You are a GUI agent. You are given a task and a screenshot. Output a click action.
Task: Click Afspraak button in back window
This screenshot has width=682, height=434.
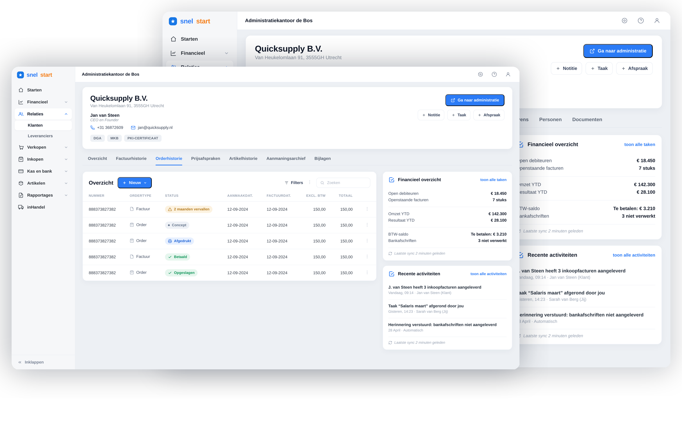634,68
